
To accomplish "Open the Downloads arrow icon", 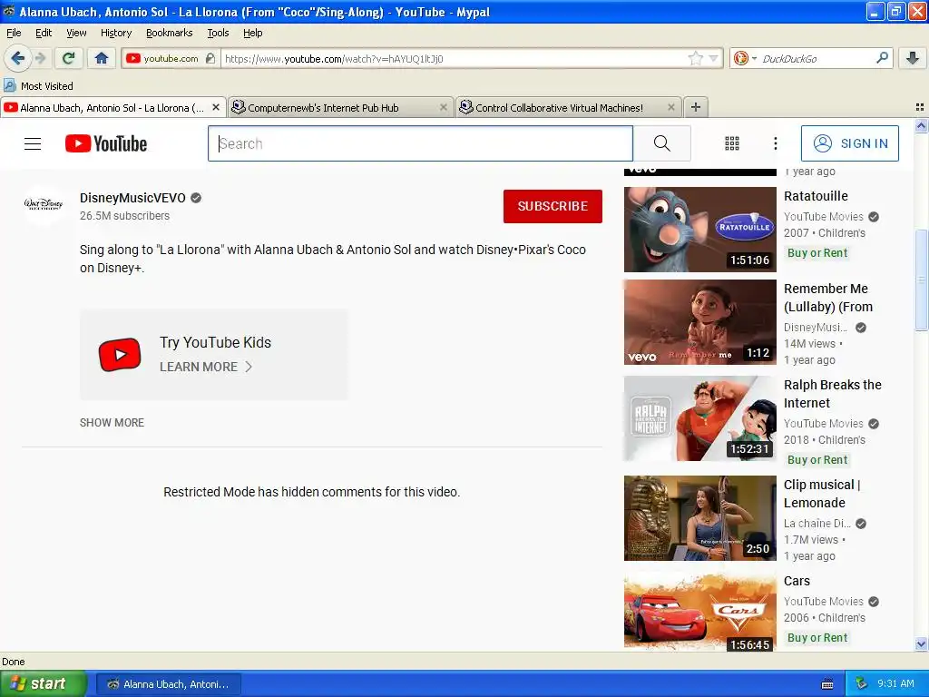I will pyautogui.click(x=913, y=58).
